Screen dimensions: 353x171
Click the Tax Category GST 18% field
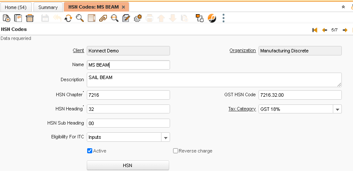click(x=296, y=109)
